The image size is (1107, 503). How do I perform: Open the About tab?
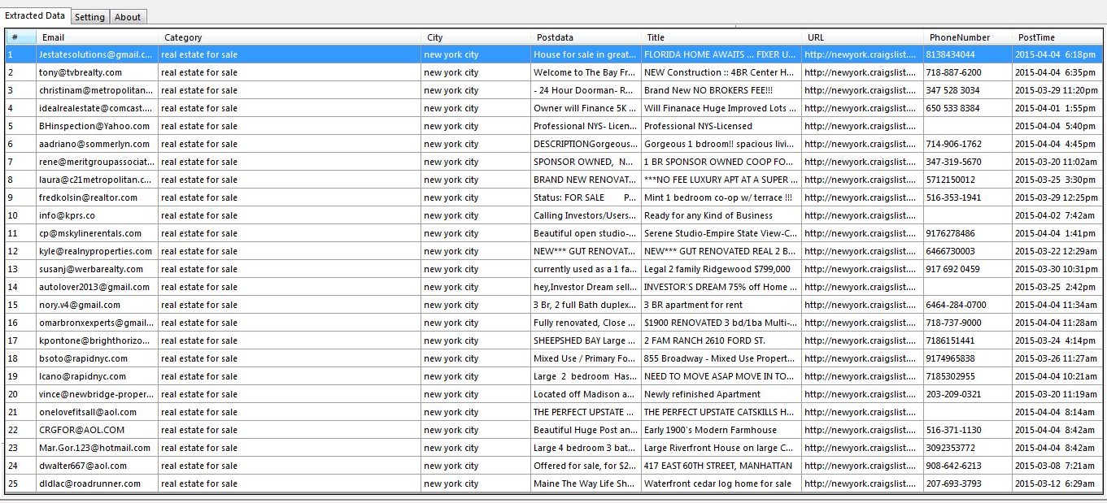pyautogui.click(x=128, y=17)
